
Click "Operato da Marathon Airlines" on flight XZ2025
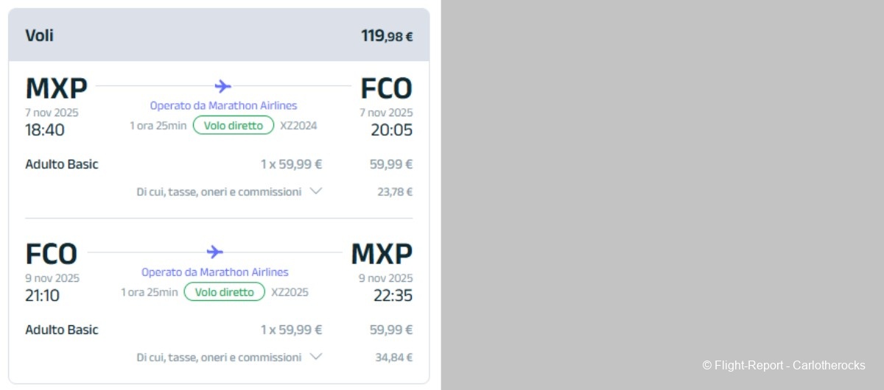click(x=214, y=272)
